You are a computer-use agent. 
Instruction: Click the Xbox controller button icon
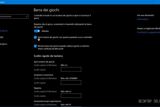(x=39, y=40)
